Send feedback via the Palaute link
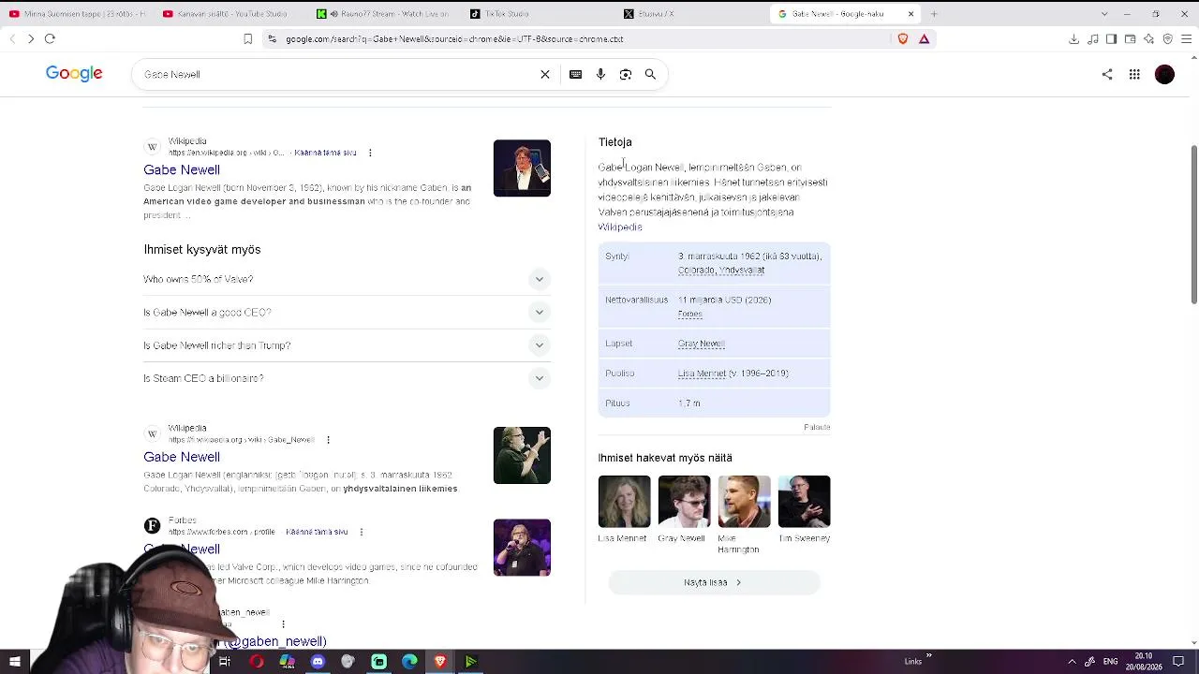Viewport: 1199px width, 674px height. point(817,427)
